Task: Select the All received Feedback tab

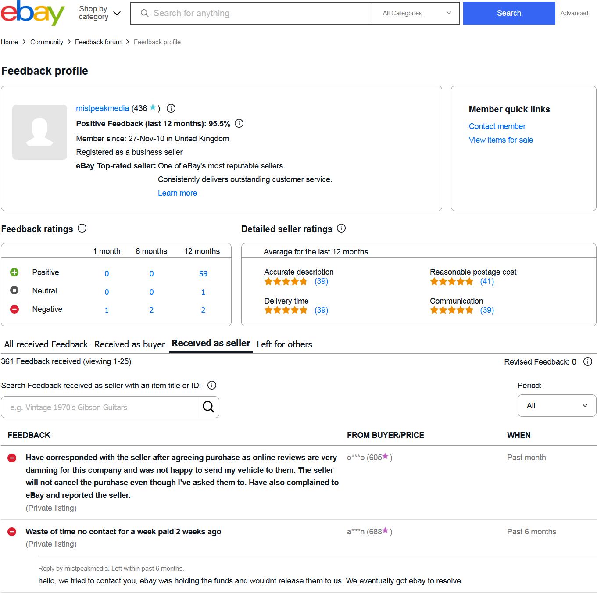Action: 46,344
